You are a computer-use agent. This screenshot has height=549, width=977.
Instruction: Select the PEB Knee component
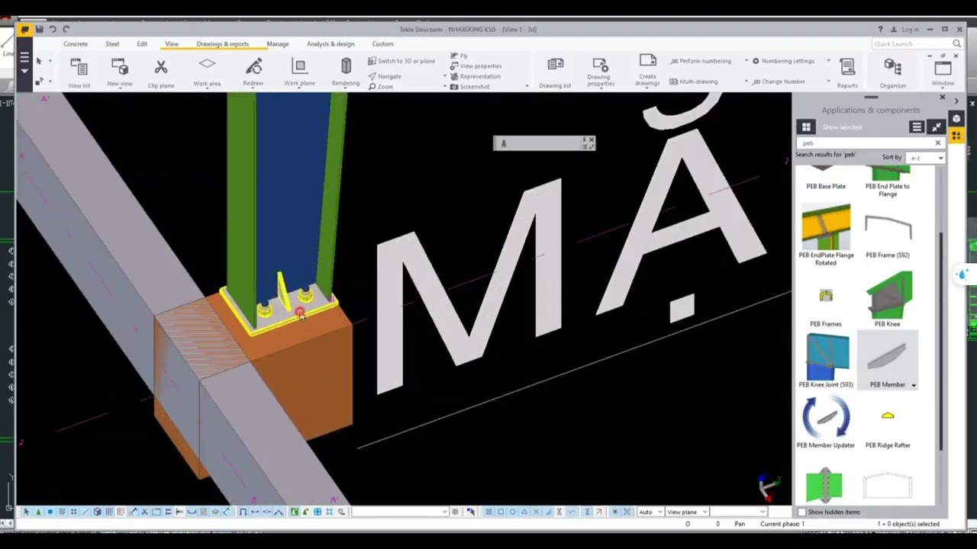pyautogui.click(x=888, y=300)
